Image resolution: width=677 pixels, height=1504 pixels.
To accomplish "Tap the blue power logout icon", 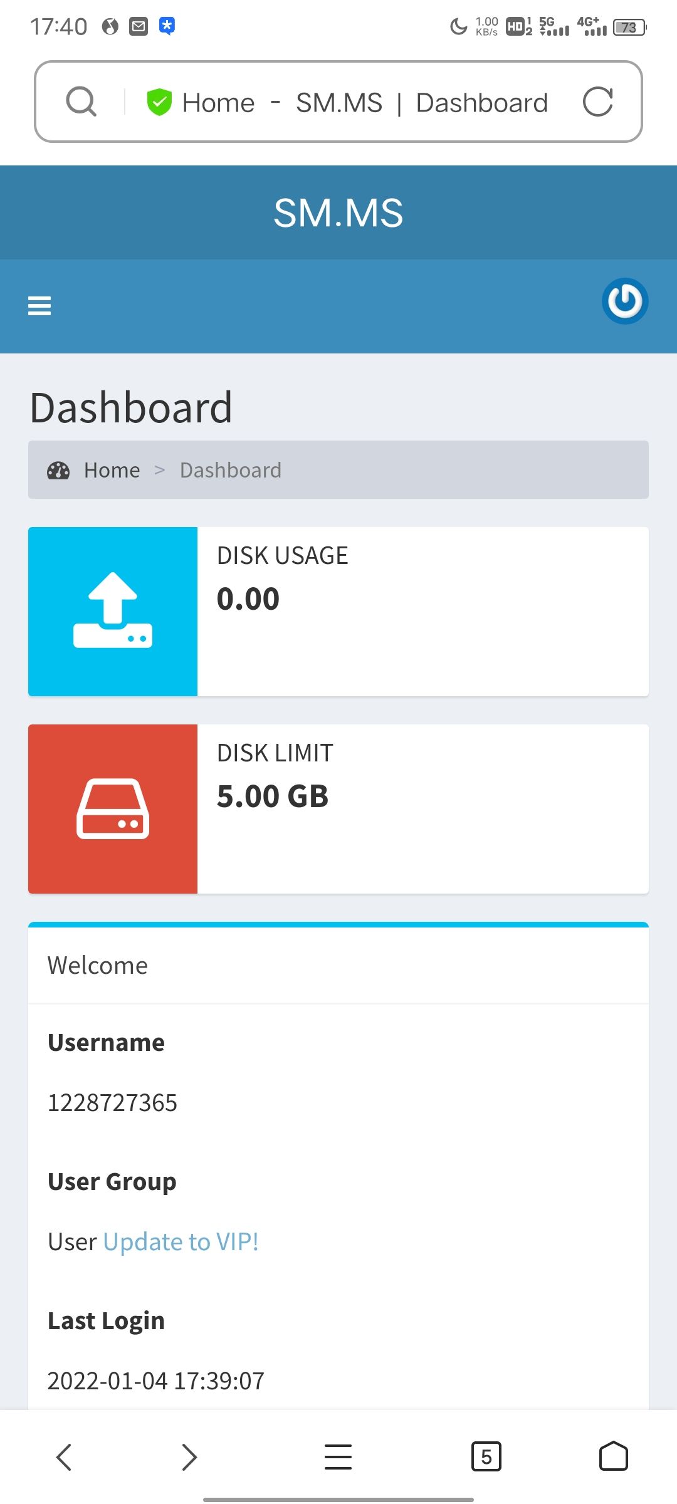I will (x=625, y=301).
